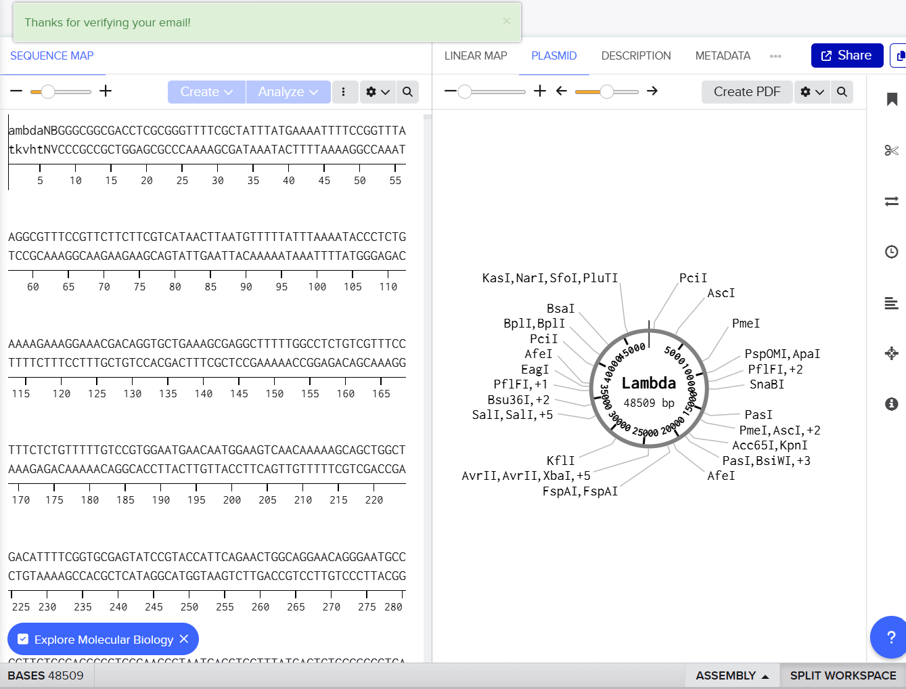Click the Share button

[846, 55]
